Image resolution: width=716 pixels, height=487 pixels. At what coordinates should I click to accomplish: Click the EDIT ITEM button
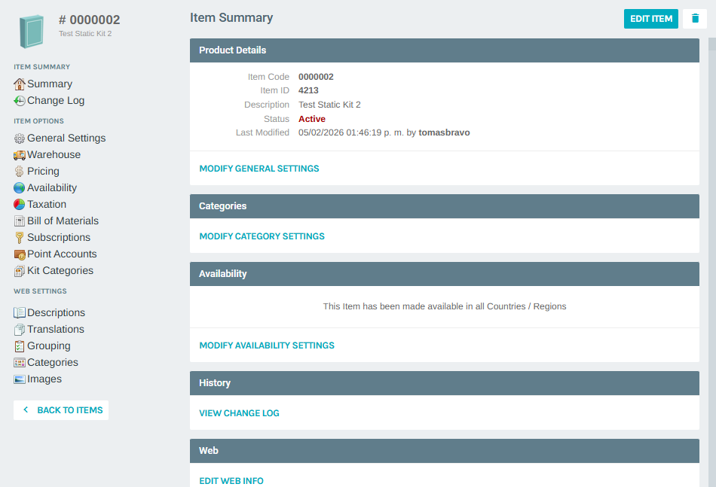[650, 18]
